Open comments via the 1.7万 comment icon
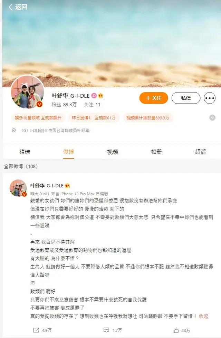This screenshot has width=221, height=338. point(106,330)
